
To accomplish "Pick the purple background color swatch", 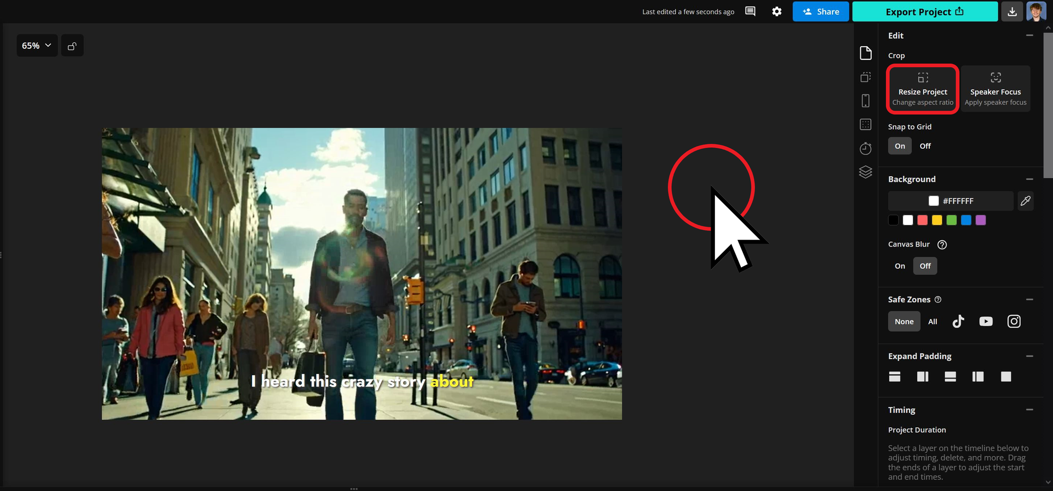I will click(x=981, y=220).
